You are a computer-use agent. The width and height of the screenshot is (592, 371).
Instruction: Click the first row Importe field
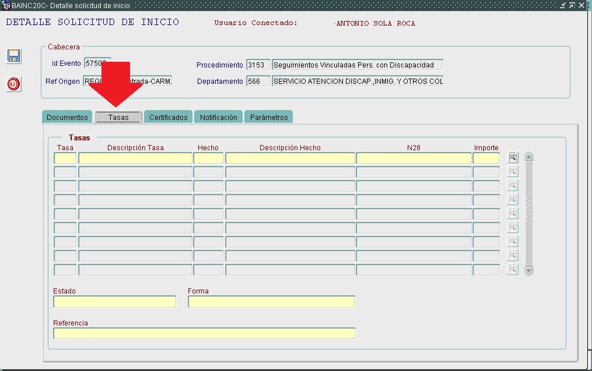click(x=486, y=158)
